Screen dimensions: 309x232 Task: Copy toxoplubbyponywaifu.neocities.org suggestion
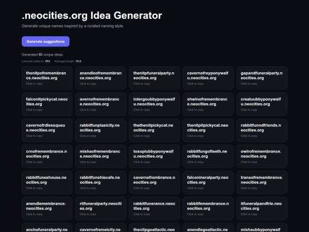coord(154,156)
